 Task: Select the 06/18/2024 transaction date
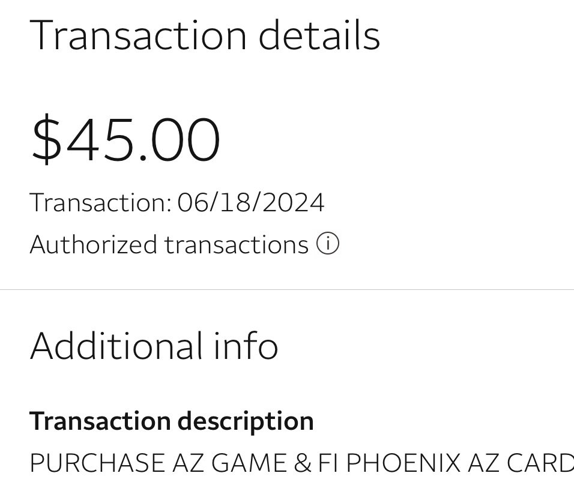tap(251, 202)
